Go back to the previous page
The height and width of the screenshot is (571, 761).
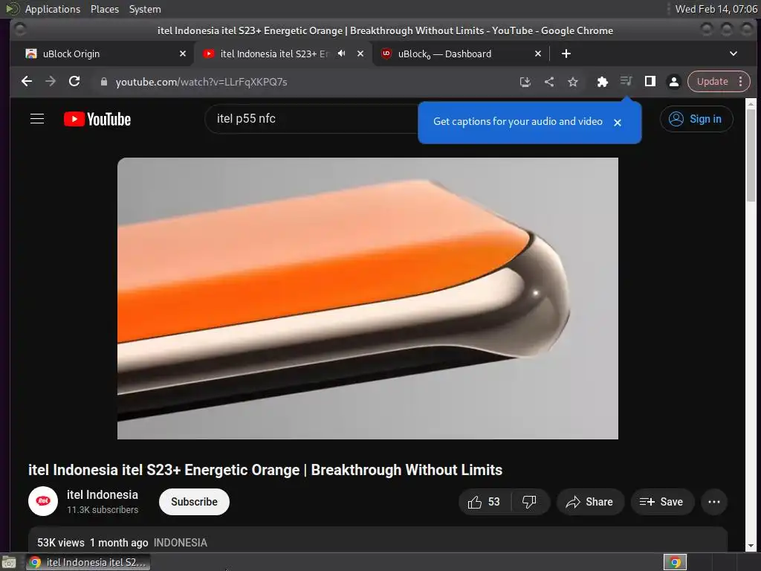(27, 82)
